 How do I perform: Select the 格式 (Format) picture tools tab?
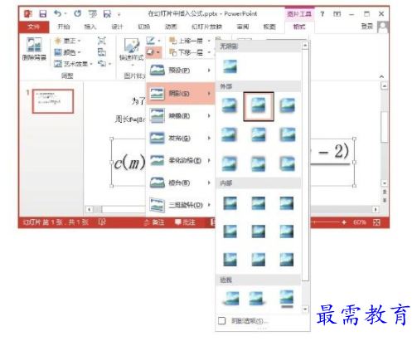[299, 27]
